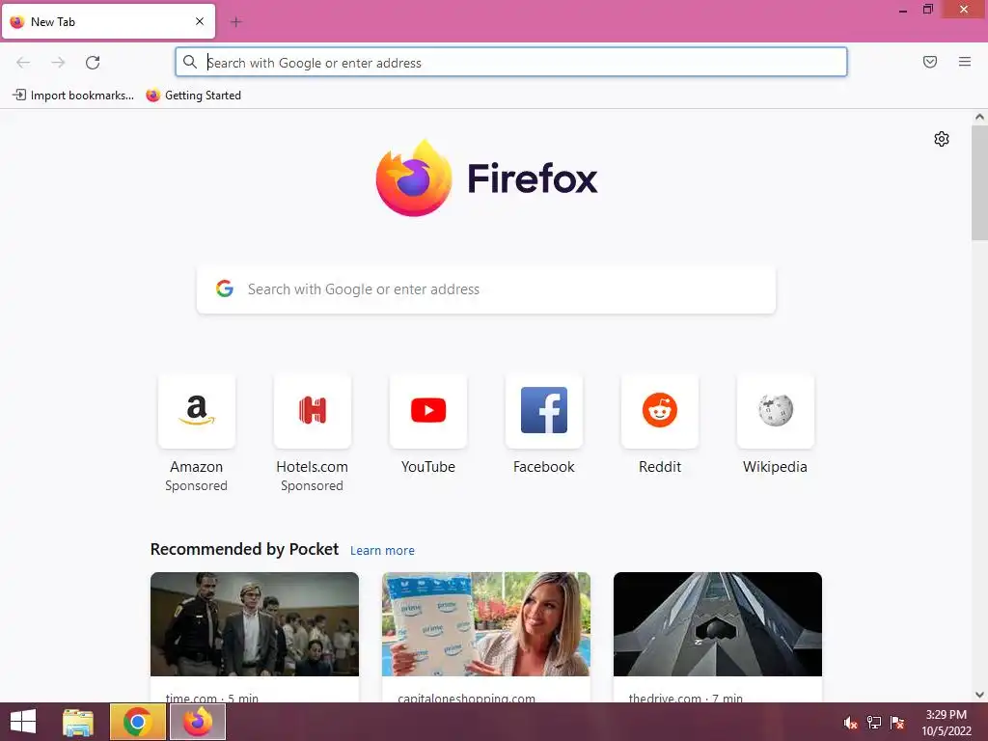Click the page scrollbar up arrow

tap(979, 117)
